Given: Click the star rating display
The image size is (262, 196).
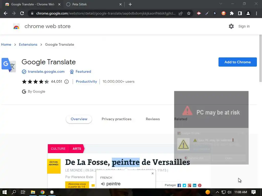Looking at the screenshot, I should coord(35,81).
